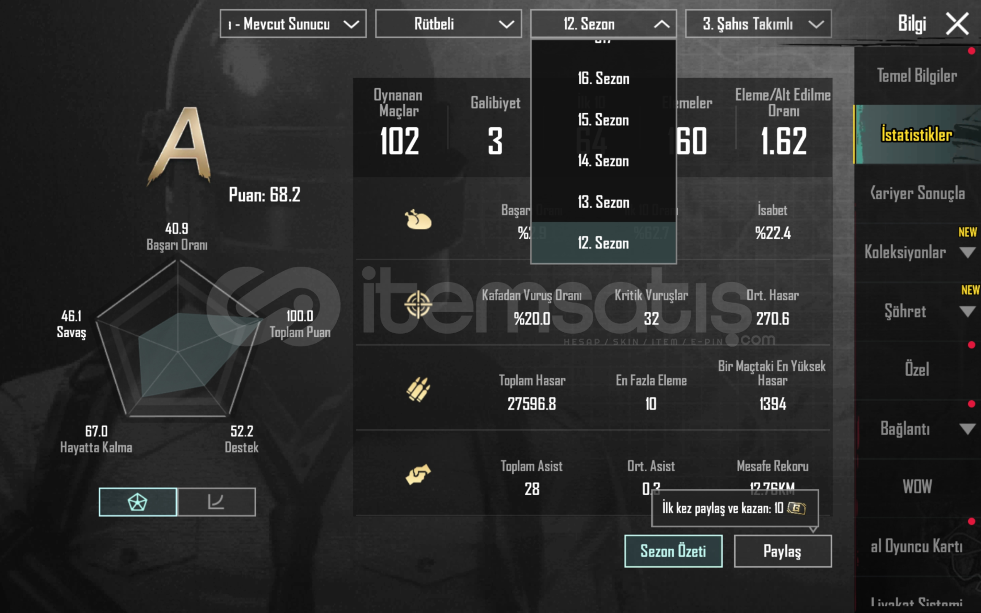
Task: Select 15. Sezon from the list
Action: point(603,120)
